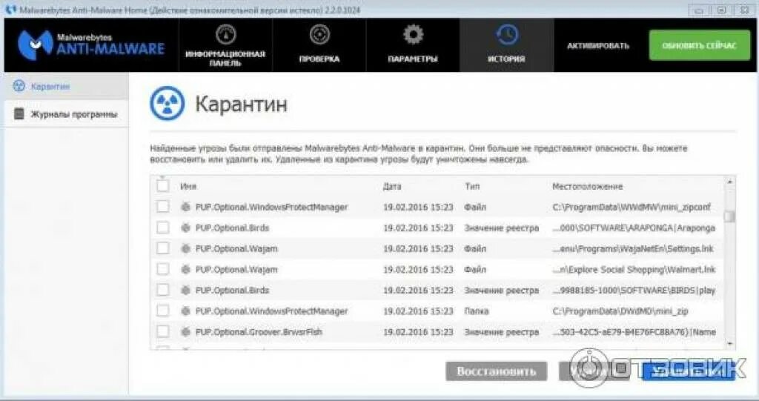Click the threat icon of the mini_zipconf row
The image size is (759, 401).
click(x=185, y=207)
